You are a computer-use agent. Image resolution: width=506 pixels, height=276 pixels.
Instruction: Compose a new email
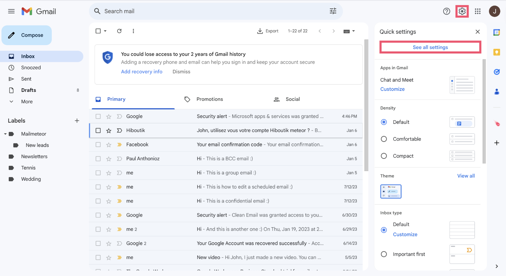point(27,35)
